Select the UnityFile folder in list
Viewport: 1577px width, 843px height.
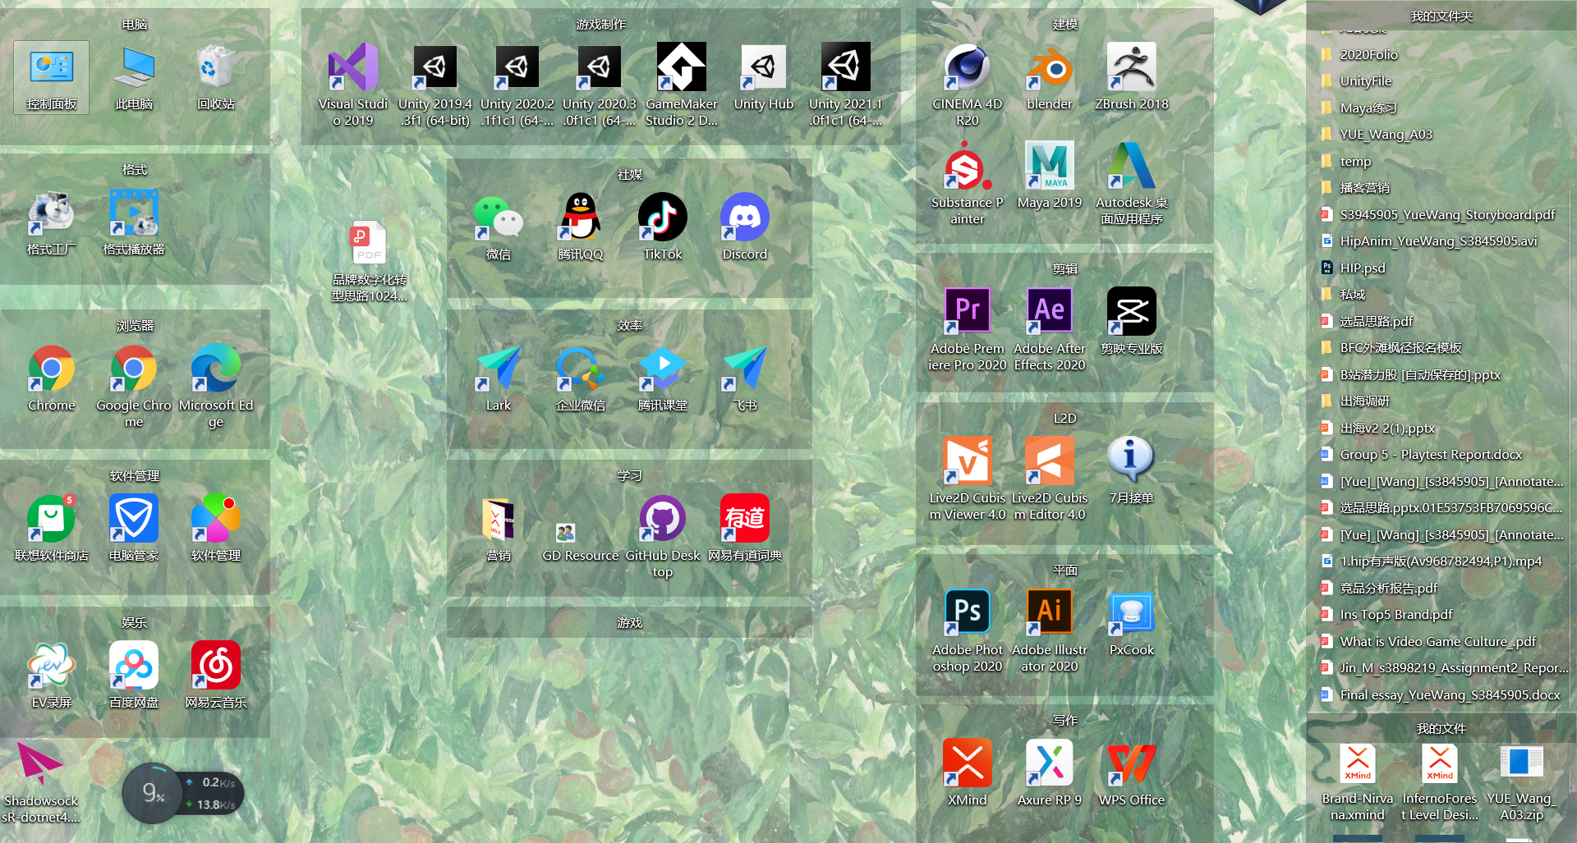click(x=1365, y=81)
